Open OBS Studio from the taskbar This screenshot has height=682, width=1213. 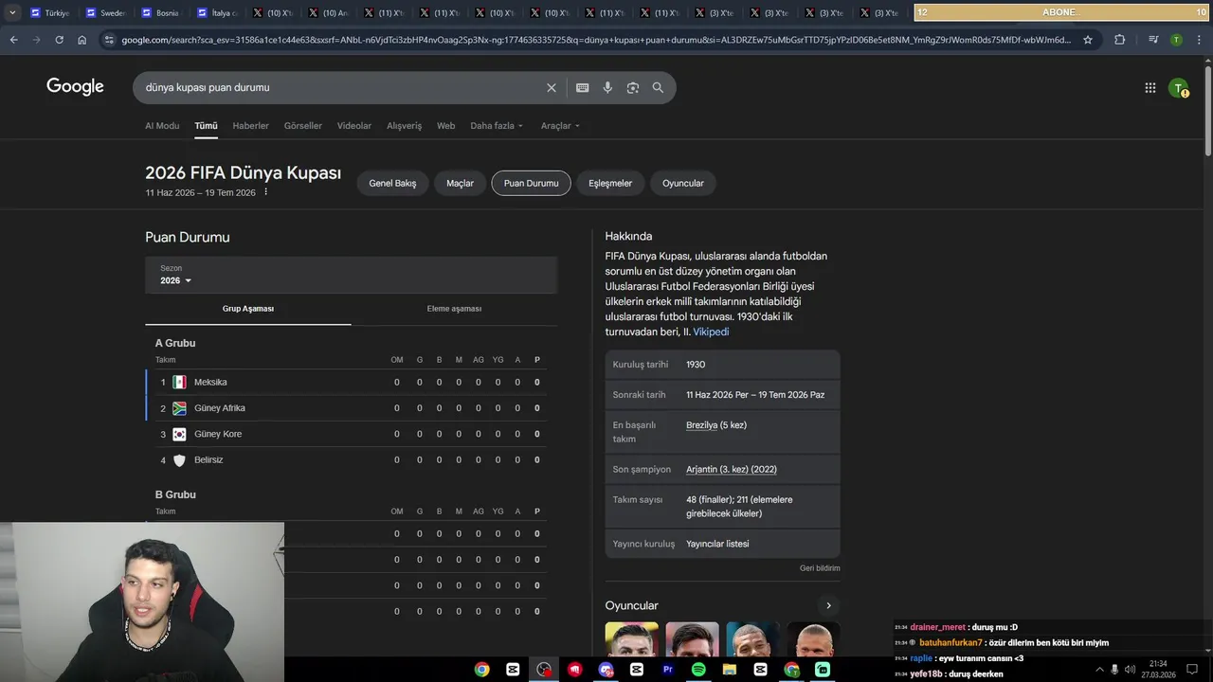[x=544, y=669]
